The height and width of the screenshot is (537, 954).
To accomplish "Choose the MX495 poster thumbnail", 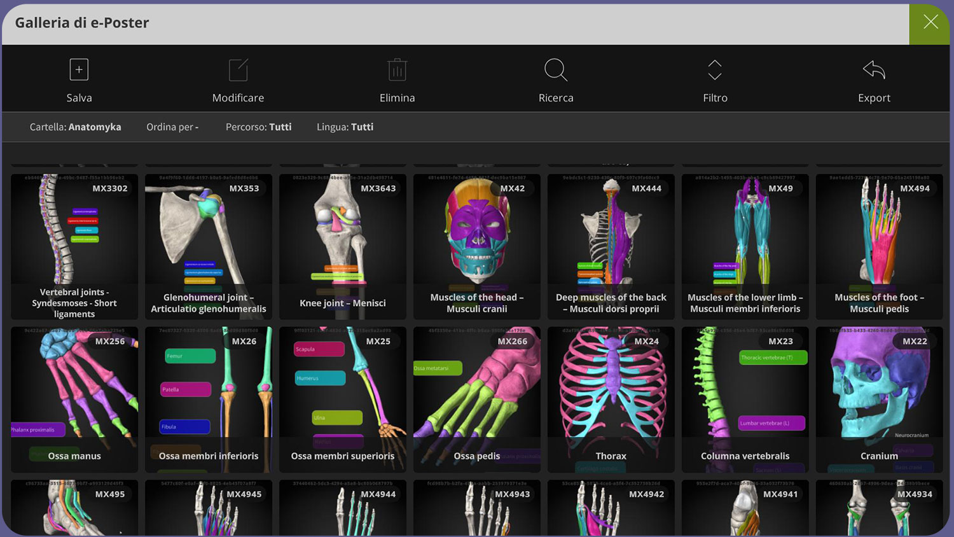I will tap(74, 508).
